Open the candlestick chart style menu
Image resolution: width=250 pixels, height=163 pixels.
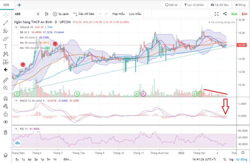pyautogui.click(x=47, y=14)
